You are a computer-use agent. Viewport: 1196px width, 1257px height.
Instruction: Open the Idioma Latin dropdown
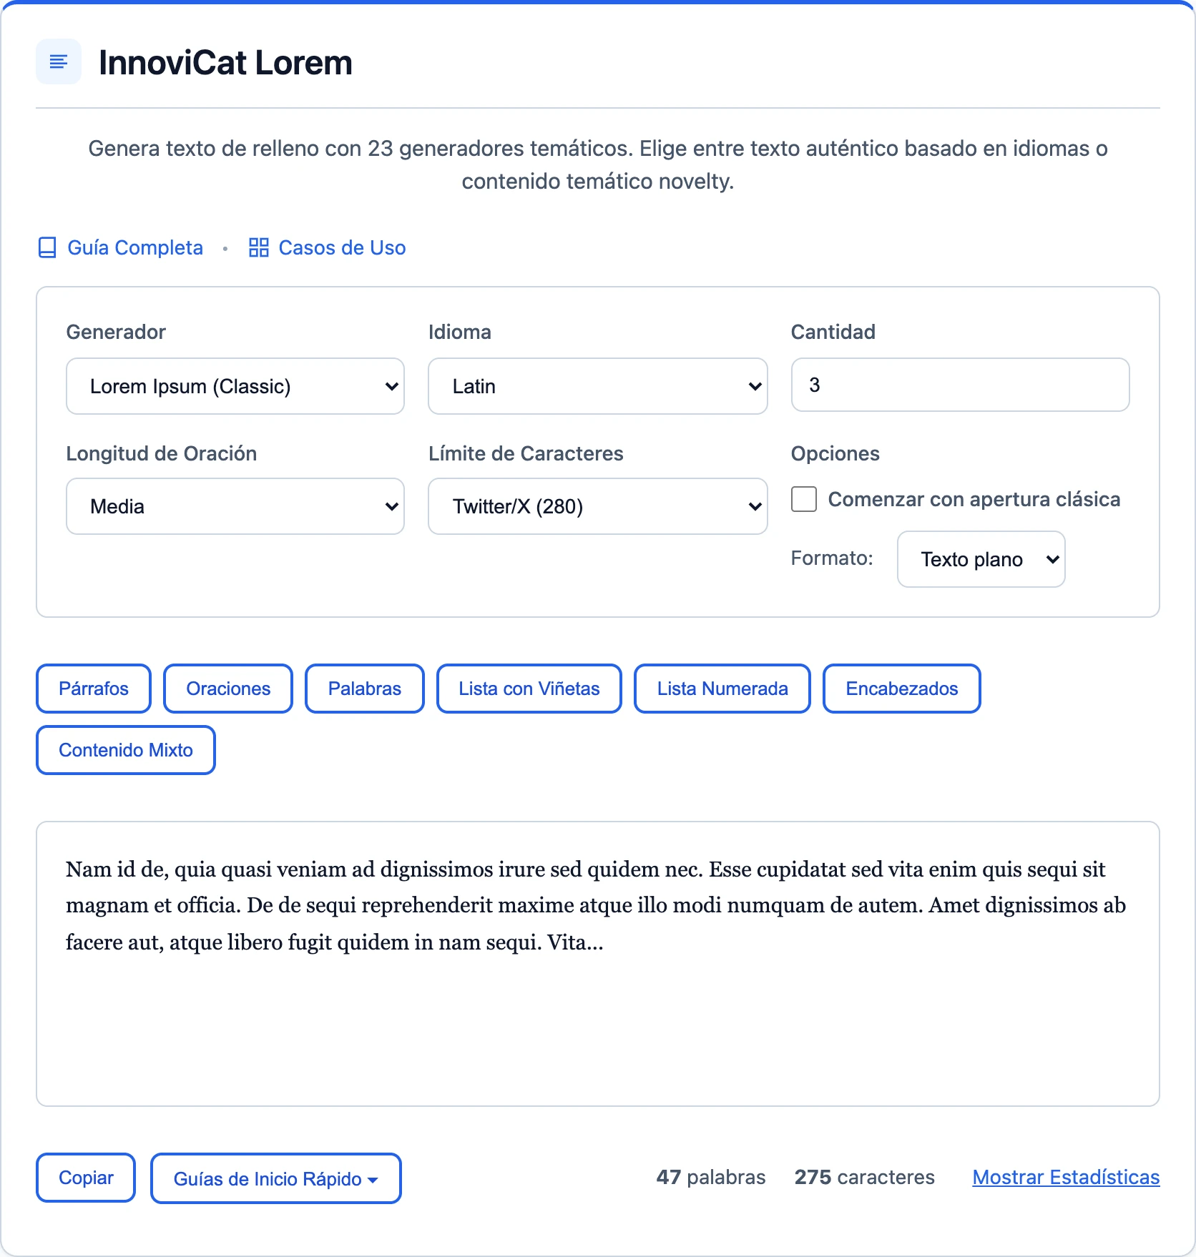[x=598, y=386]
